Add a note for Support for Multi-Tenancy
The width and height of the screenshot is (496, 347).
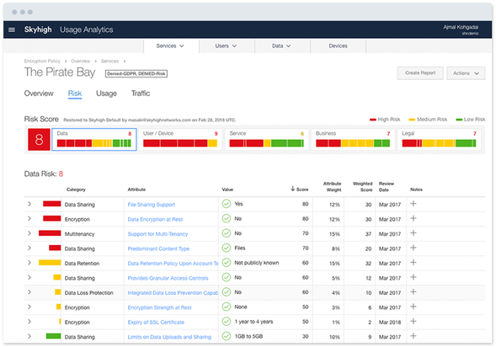(x=413, y=233)
